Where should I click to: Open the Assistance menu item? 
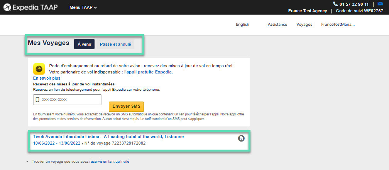tap(277, 25)
